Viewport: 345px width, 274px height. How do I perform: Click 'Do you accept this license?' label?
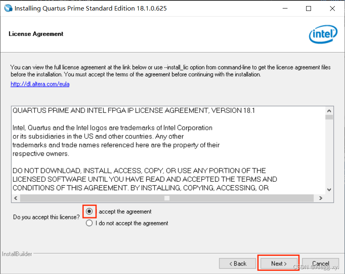46,217
